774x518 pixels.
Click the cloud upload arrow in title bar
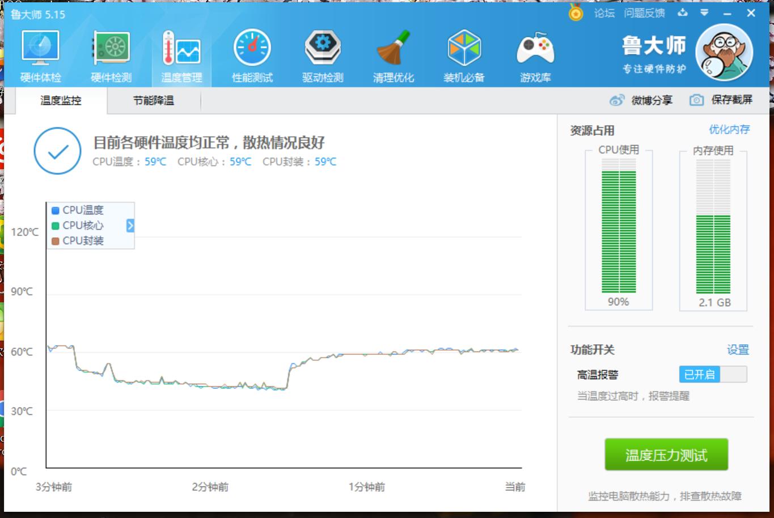point(683,12)
